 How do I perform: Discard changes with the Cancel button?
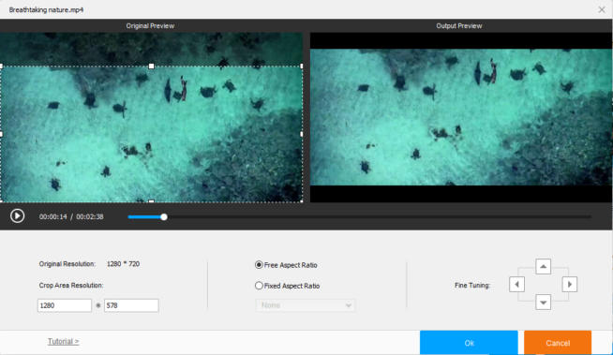click(x=558, y=343)
